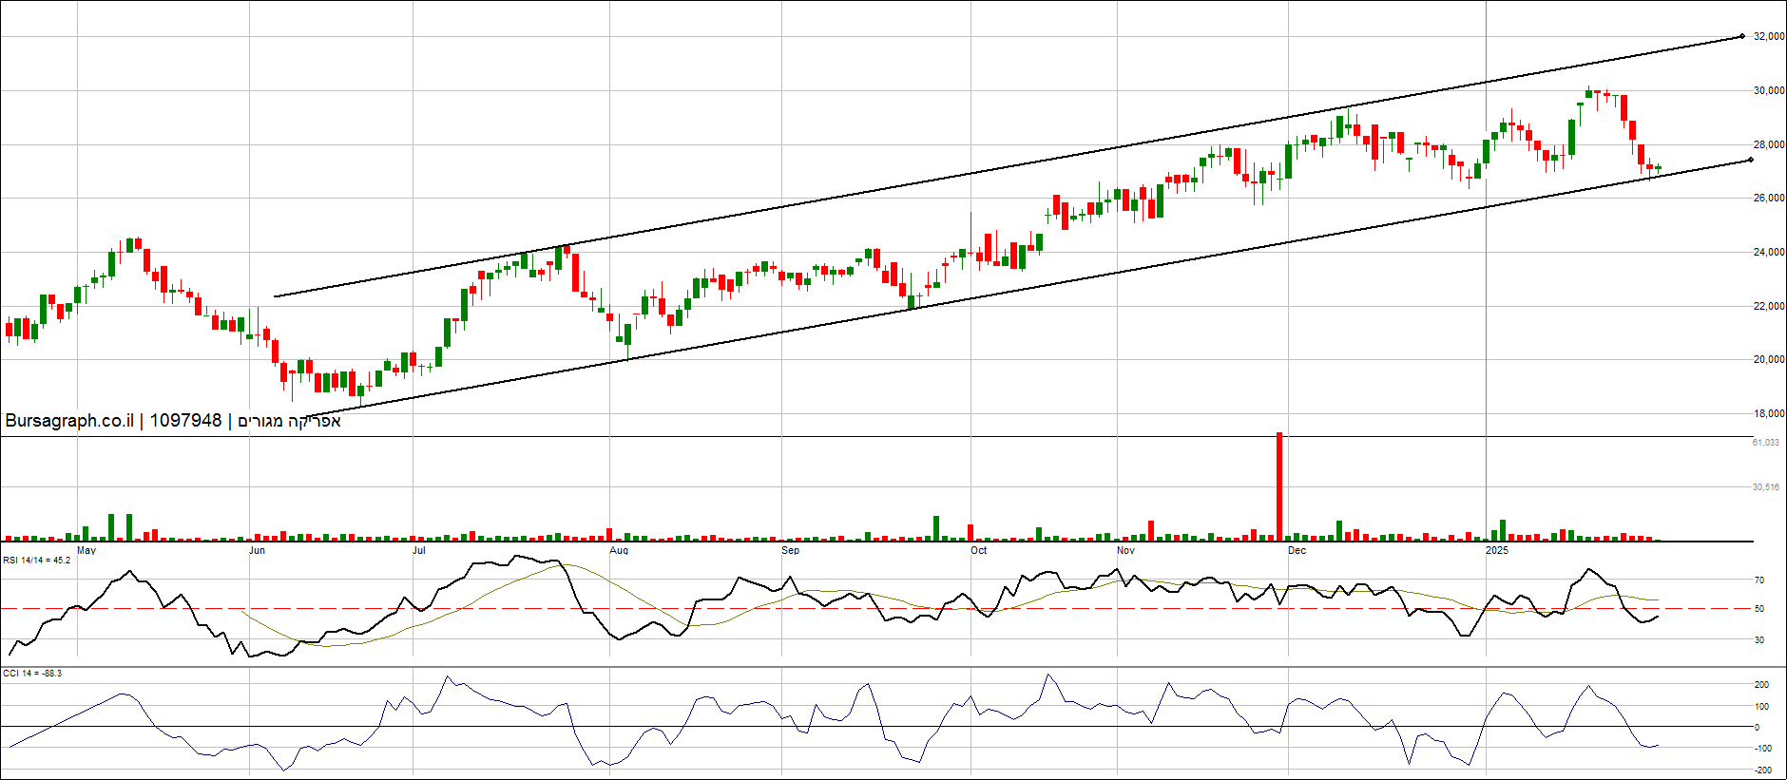The height and width of the screenshot is (780, 1787).
Task: Select the security number 1097948 label
Action: (x=185, y=421)
